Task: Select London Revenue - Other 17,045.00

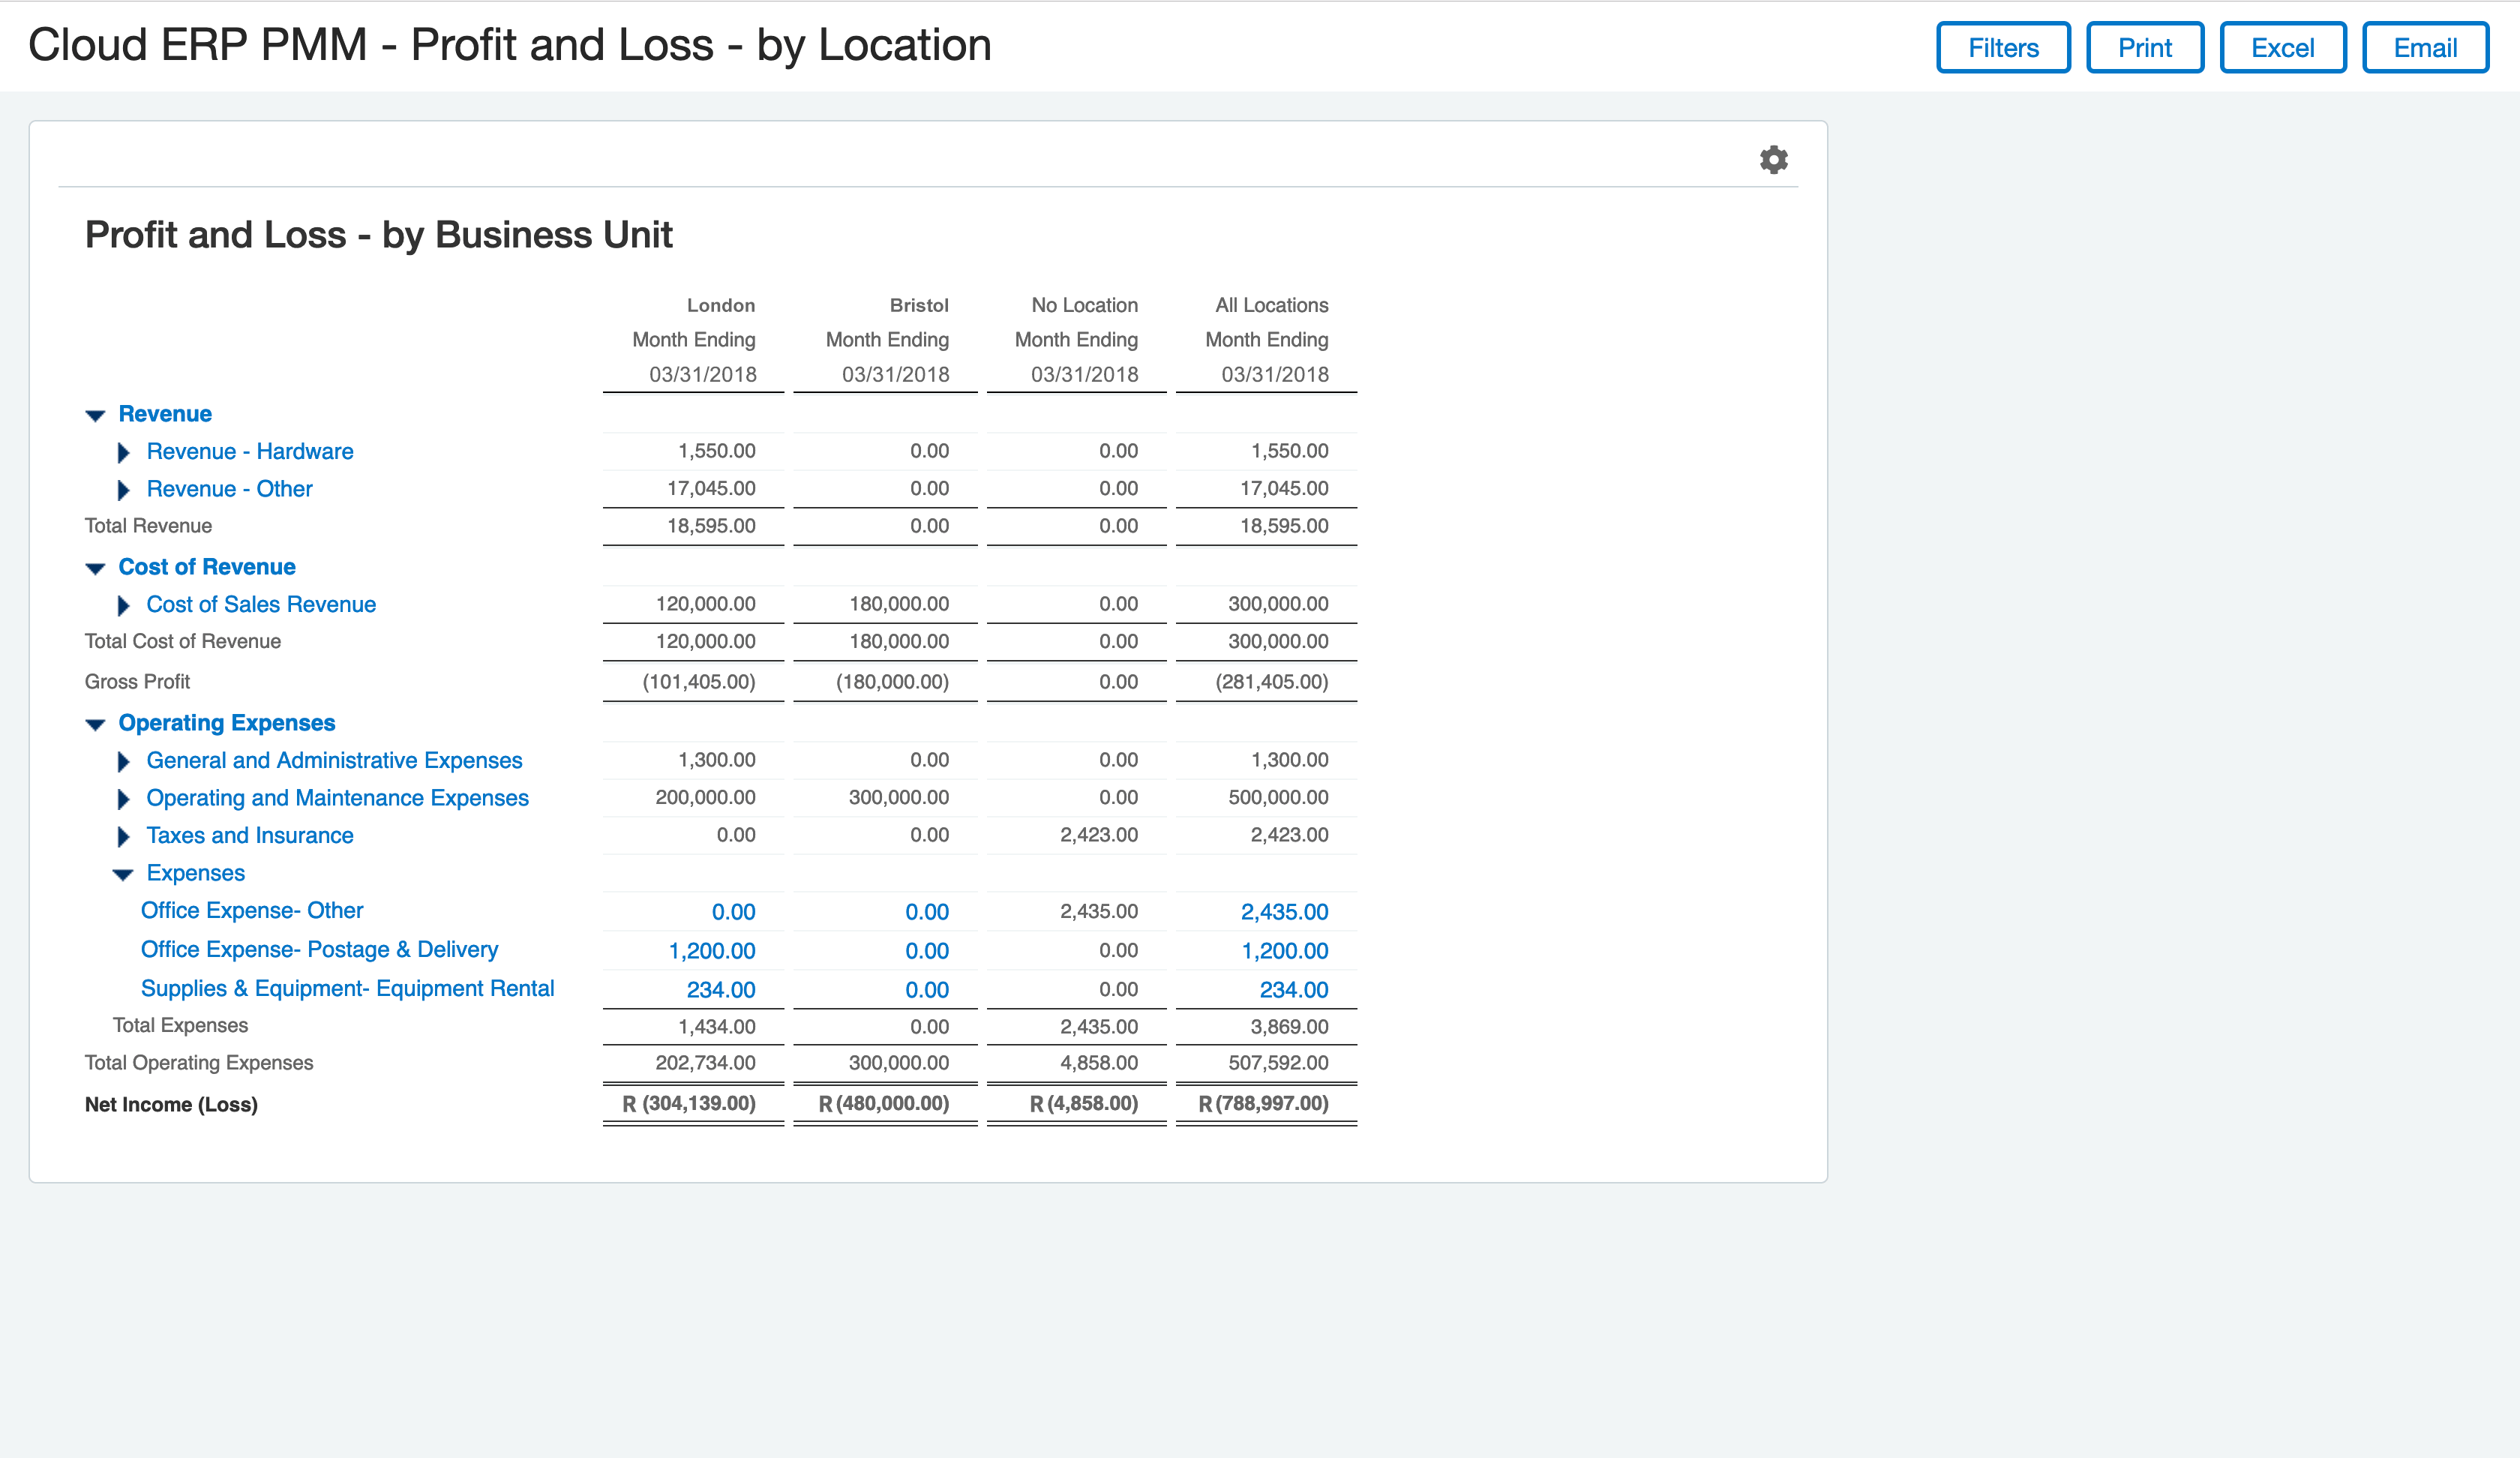Action: click(711, 489)
